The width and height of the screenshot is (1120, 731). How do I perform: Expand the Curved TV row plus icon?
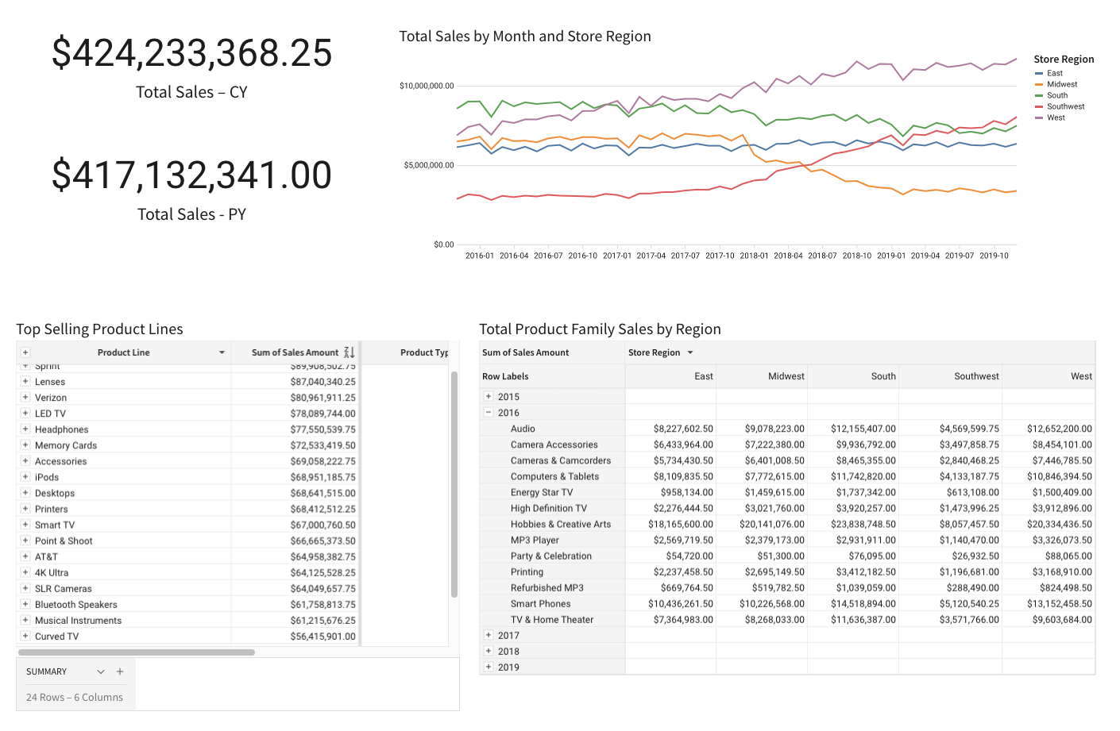click(x=25, y=636)
